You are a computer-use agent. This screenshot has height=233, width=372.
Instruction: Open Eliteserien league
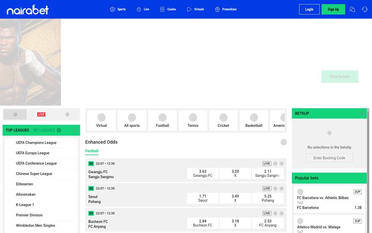coord(41,184)
